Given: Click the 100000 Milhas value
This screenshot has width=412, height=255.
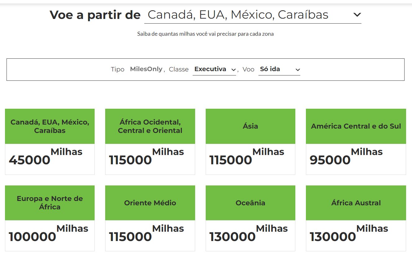Looking at the screenshot, I should pos(48,233).
